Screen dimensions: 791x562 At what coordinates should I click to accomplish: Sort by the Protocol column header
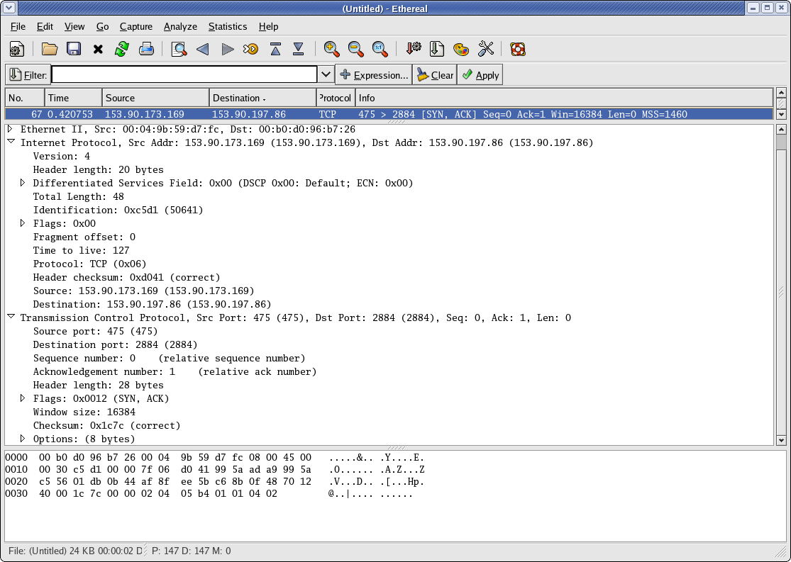pos(336,98)
